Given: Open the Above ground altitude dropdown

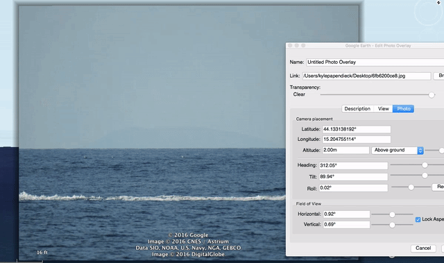Looking at the screenshot, I should (398, 151).
